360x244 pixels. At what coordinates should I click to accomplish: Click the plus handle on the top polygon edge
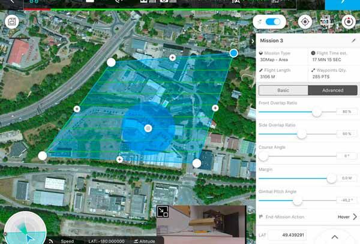[x=173, y=58]
